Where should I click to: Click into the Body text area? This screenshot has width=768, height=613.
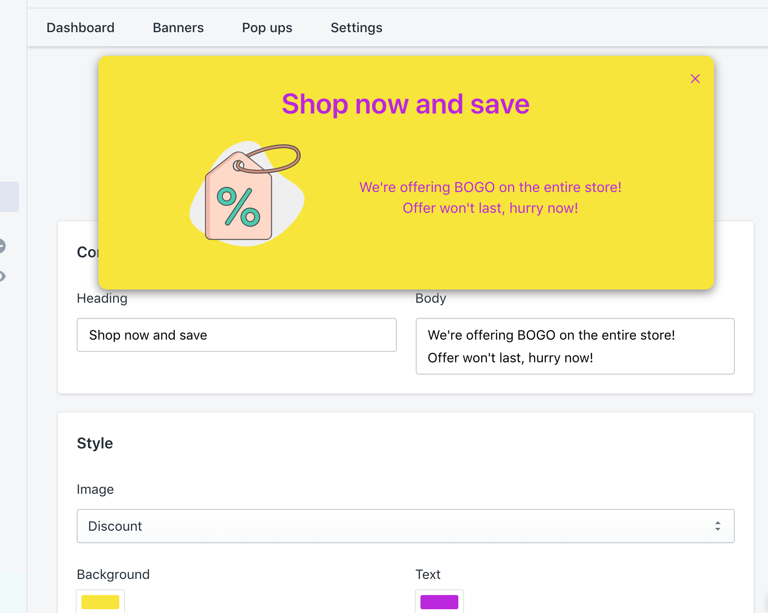pos(575,346)
